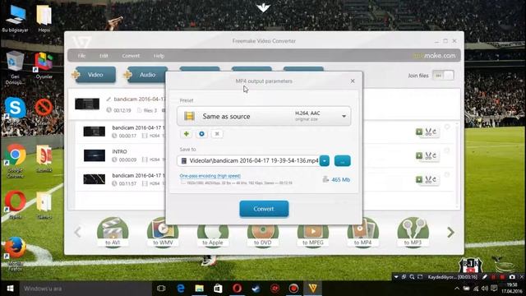This screenshot has width=526, height=296.
Task: Close the MP4 output parameters dialog
Action: [353, 81]
